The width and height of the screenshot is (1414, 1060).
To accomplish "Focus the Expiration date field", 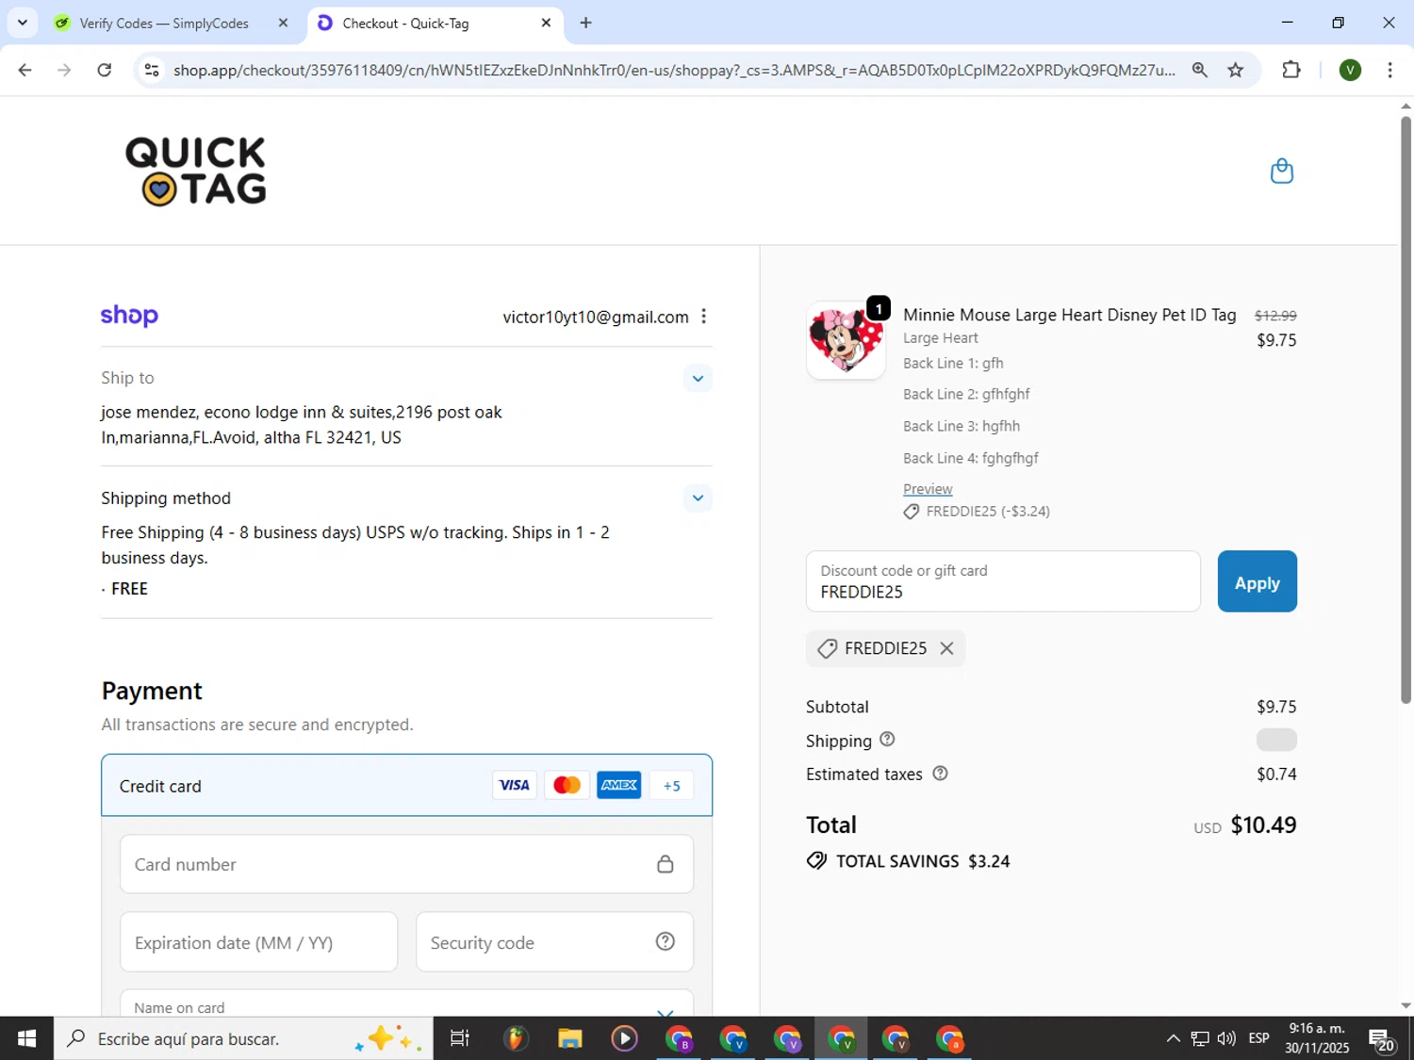I will tap(258, 942).
